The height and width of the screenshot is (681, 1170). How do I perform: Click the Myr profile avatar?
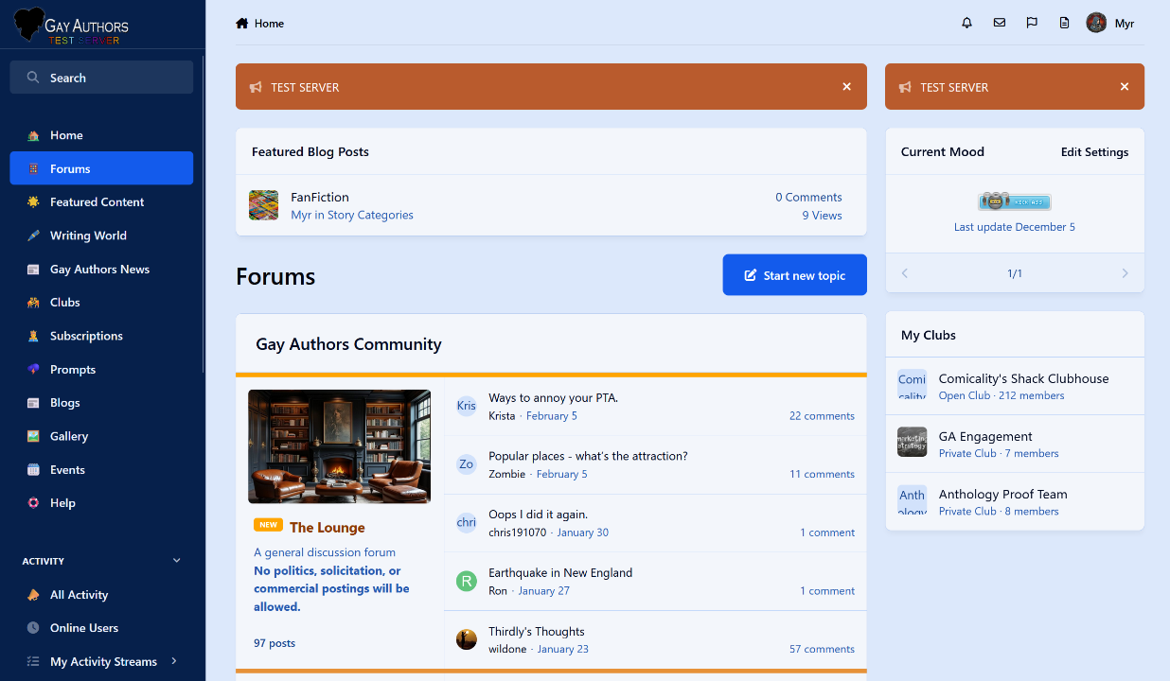(x=1096, y=24)
